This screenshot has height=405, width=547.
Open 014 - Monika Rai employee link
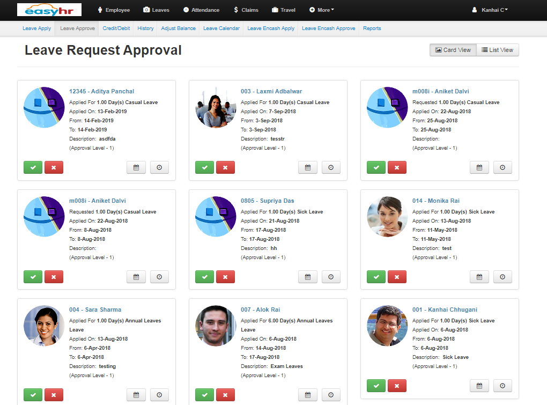(x=435, y=201)
